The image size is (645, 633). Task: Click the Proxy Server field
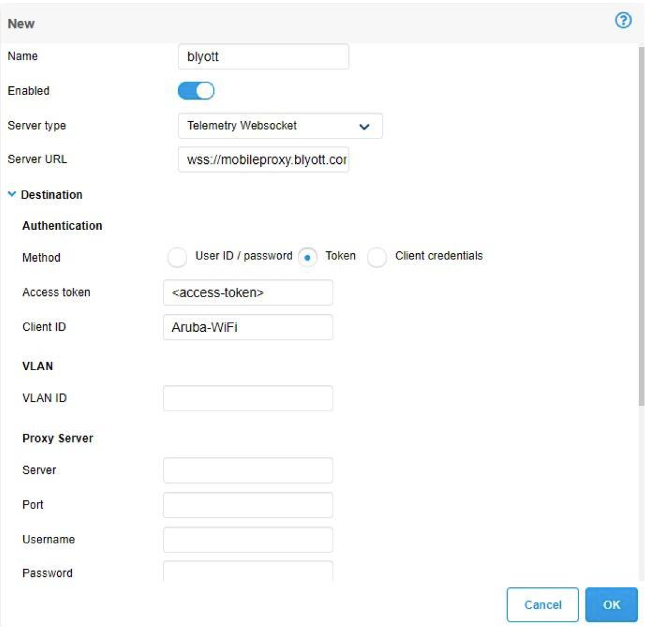248,470
